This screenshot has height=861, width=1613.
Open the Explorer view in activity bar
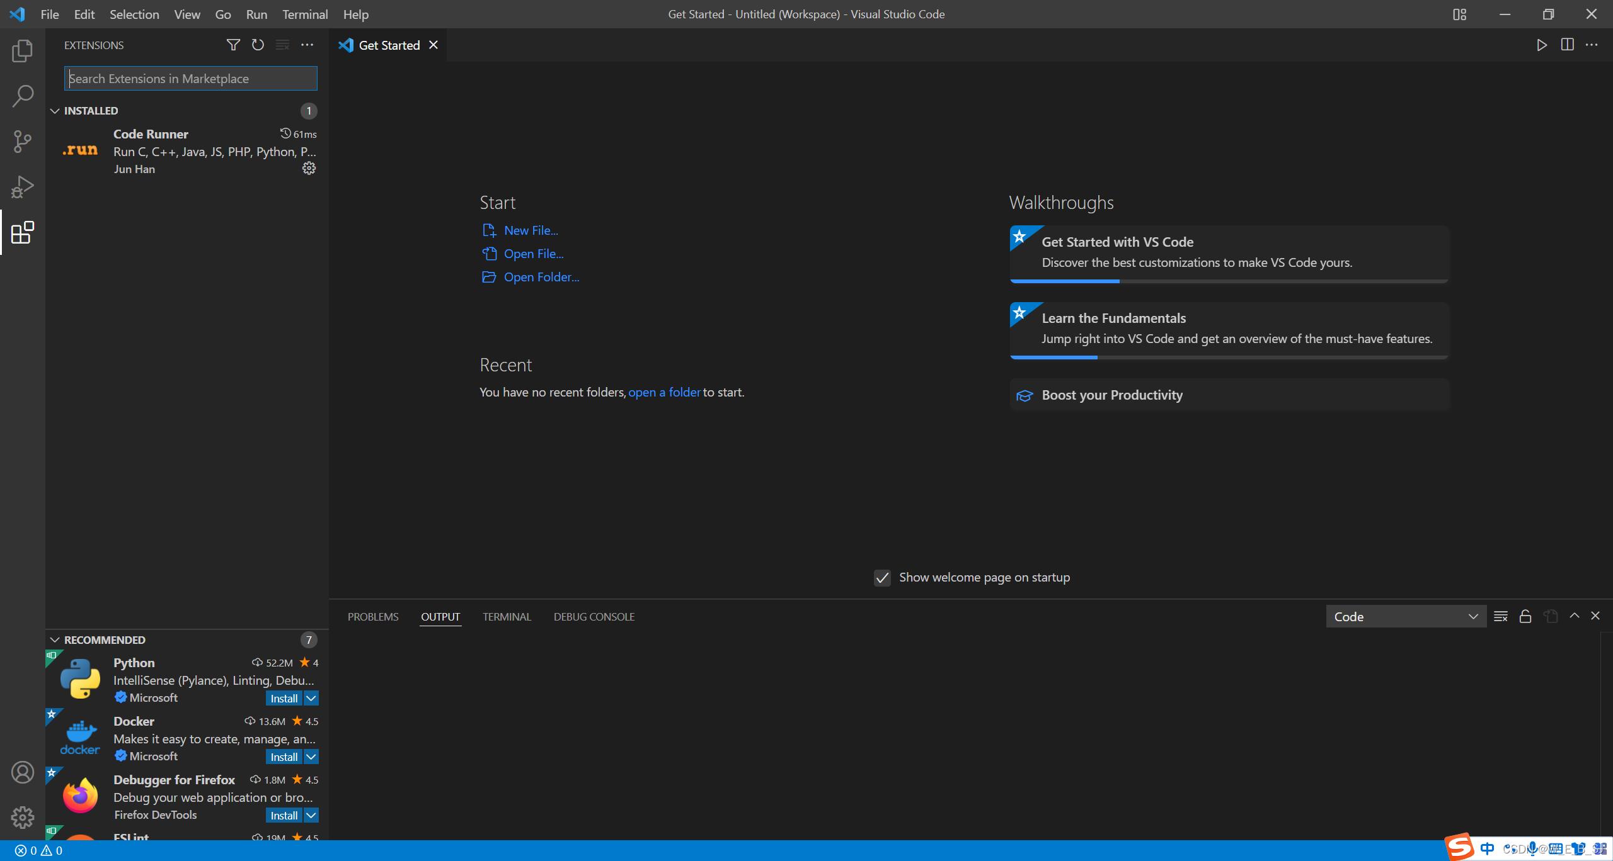coord(22,51)
